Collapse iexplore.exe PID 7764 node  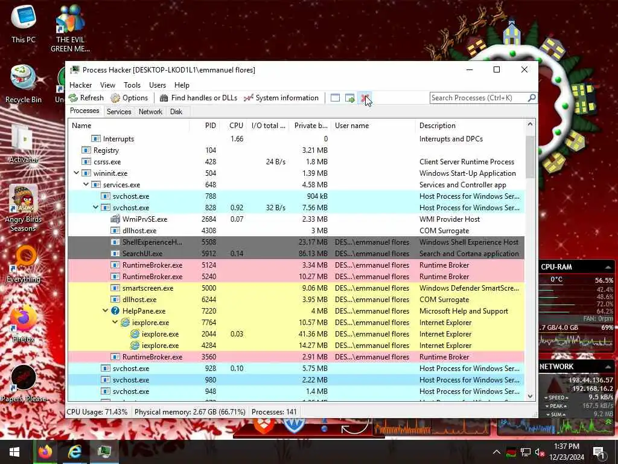coord(115,322)
